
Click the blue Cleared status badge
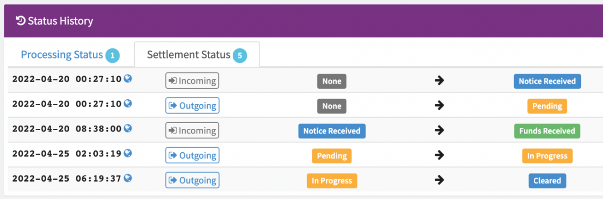pos(547,180)
